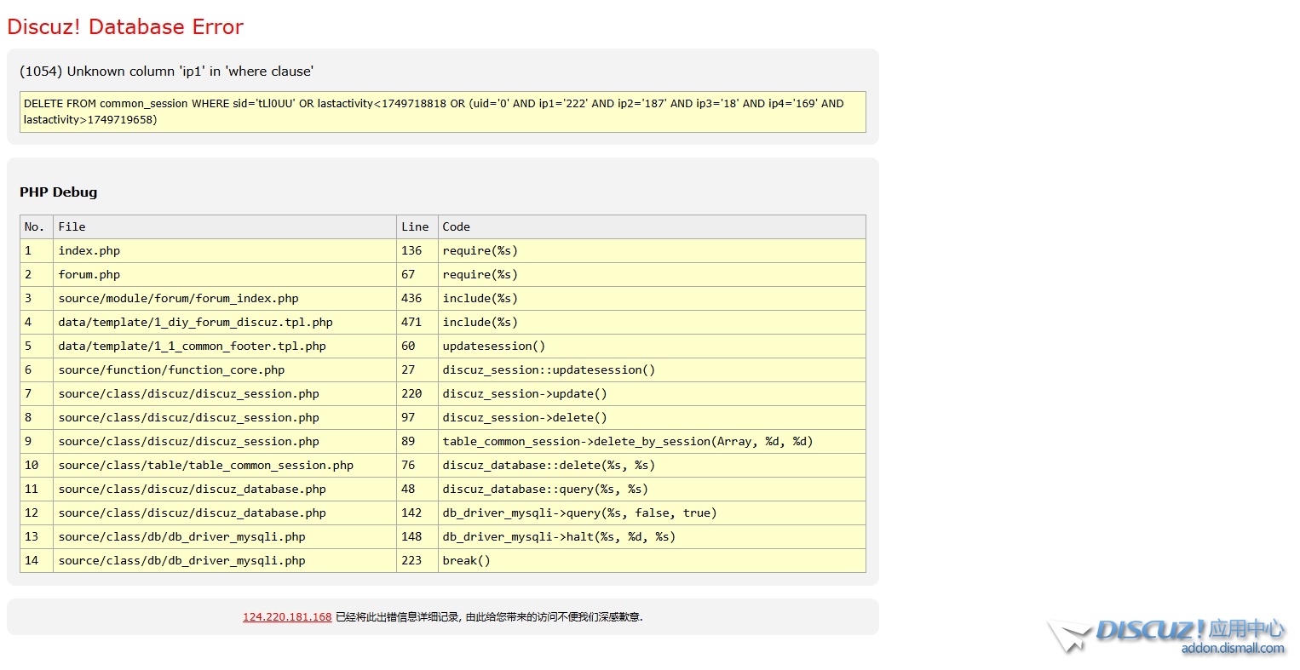Select the source/module/forum/forum_index.php row

pos(178,299)
